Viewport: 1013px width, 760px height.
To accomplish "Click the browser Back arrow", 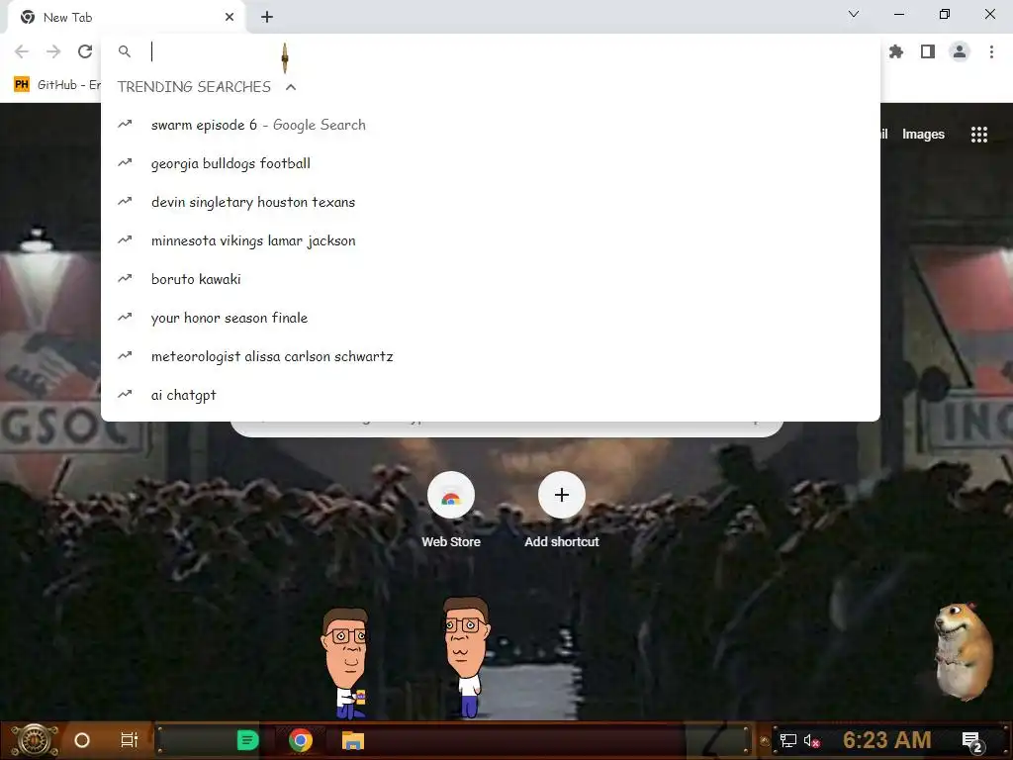I will click(x=22, y=51).
